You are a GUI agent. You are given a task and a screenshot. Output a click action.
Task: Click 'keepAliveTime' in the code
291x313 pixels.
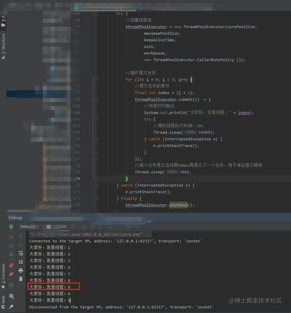point(159,40)
